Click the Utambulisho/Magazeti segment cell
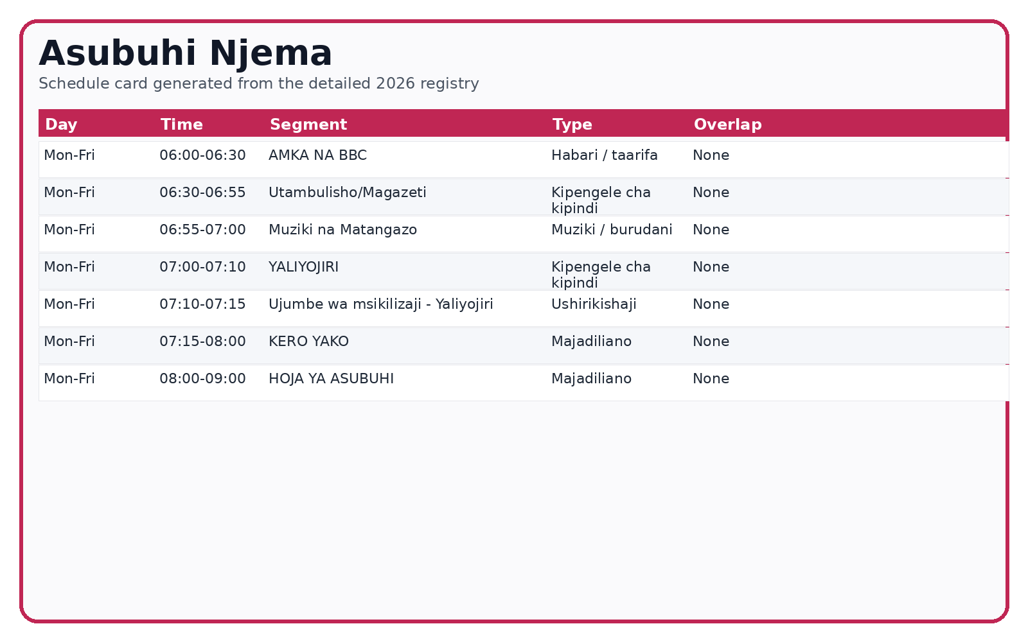1028x642 pixels. coord(347,193)
